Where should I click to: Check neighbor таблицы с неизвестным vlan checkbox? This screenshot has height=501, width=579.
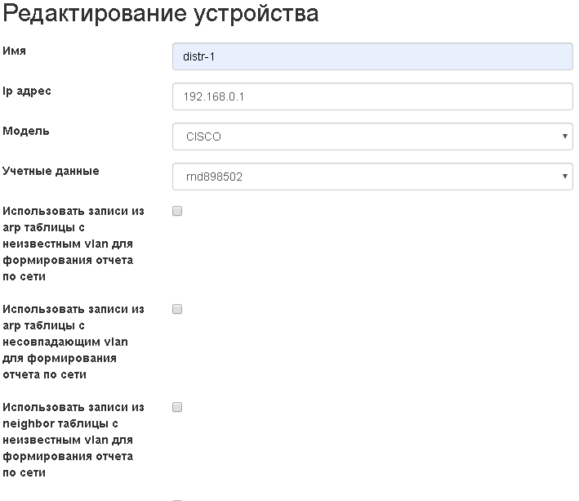coord(177,408)
